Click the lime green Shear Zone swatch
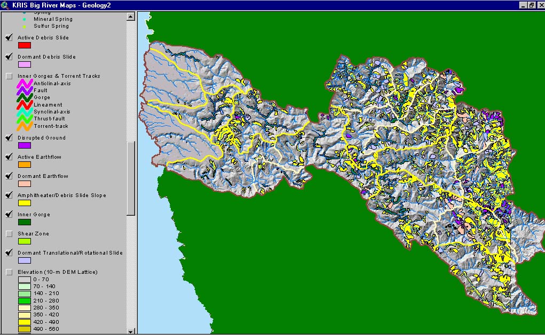Screen dimensions: 545x335 (x=25, y=241)
